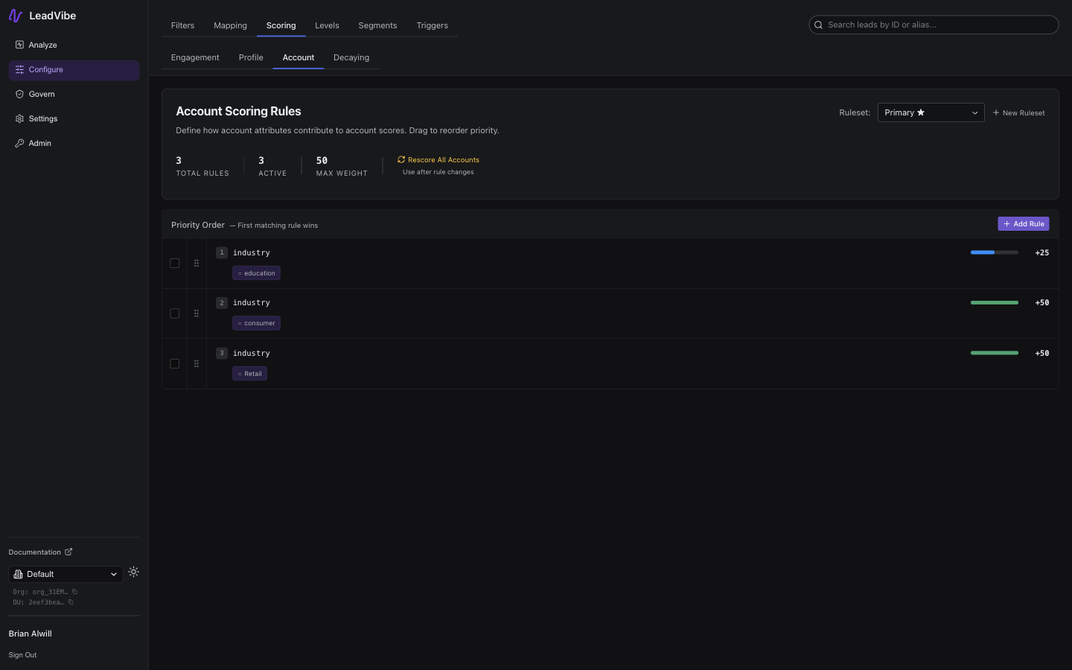This screenshot has width=1072, height=670.
Task: Click the Admin key icon
Action: tap(19, 143)
